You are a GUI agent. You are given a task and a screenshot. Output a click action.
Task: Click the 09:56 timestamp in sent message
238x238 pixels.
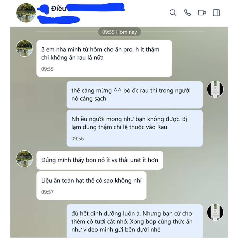[x=78, y=139]
